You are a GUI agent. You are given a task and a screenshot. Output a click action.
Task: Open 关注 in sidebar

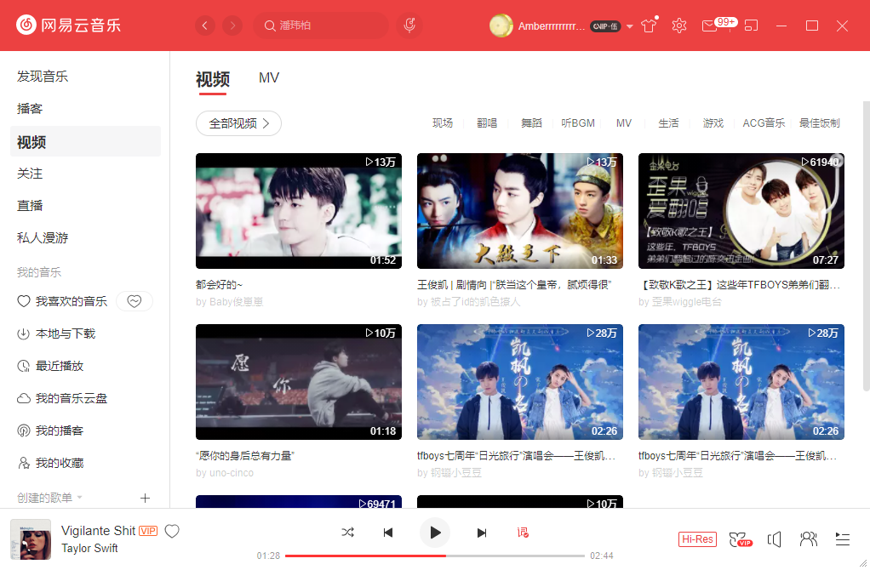click(30, 174)
